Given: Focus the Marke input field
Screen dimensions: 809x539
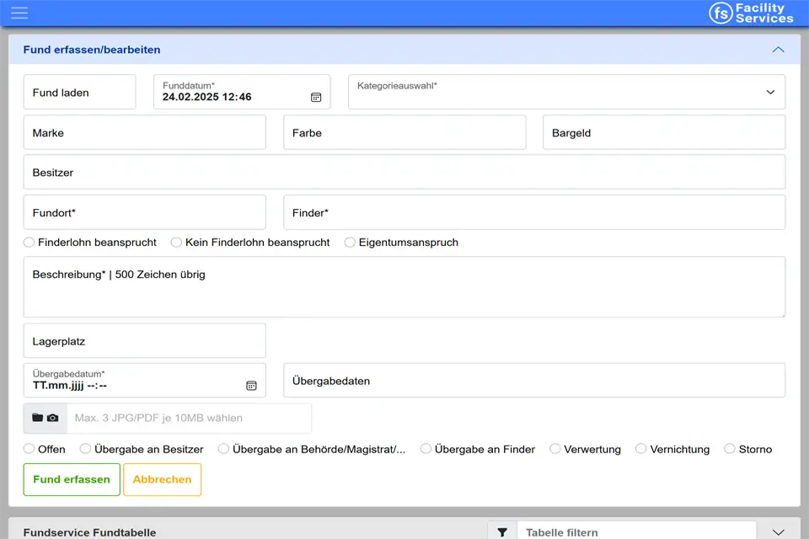Looking at the screenshot, I should pos(144,132).
